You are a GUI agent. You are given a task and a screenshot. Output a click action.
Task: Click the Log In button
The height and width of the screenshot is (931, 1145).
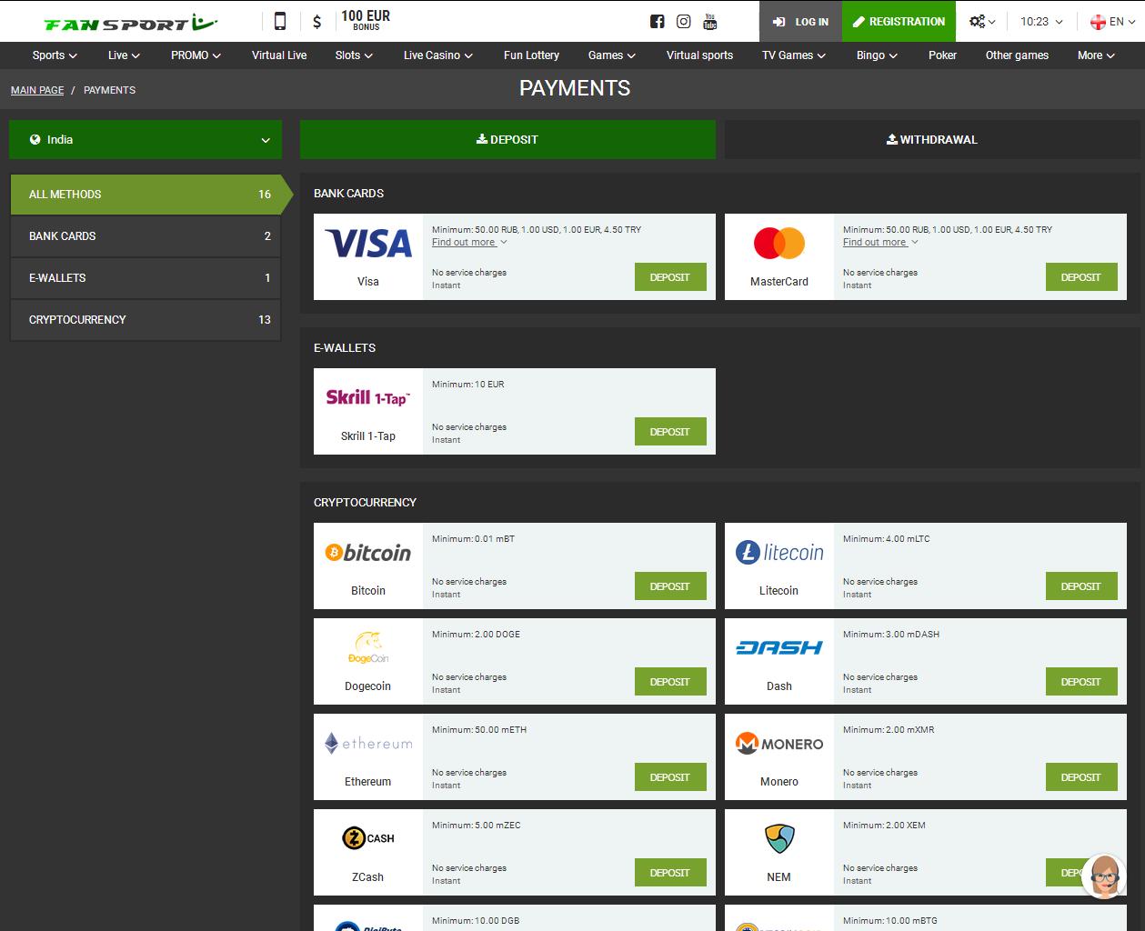click(x=800, y=21)
